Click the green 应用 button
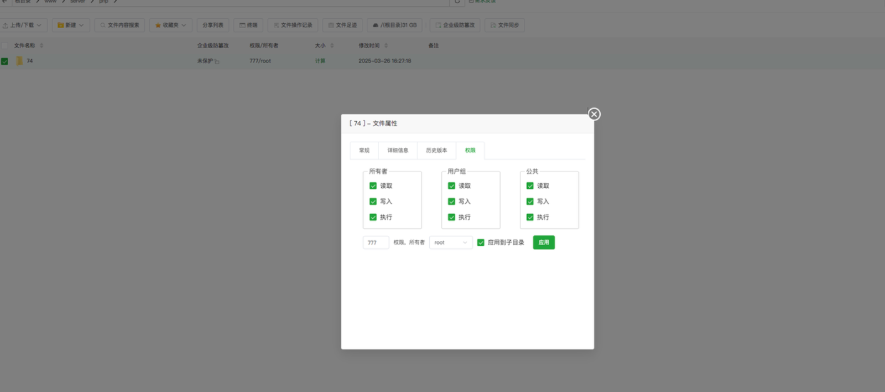This screenshot has width=885, height=392. 544,243
